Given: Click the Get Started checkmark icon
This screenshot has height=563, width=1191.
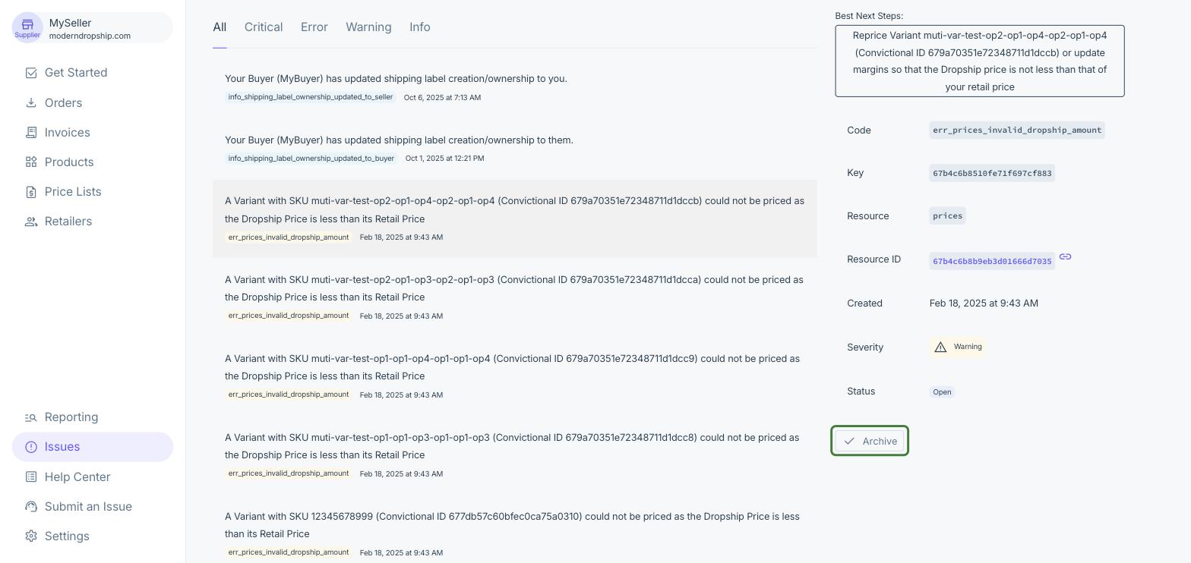Looking at the screenshot, I should (x=31, y=73).
